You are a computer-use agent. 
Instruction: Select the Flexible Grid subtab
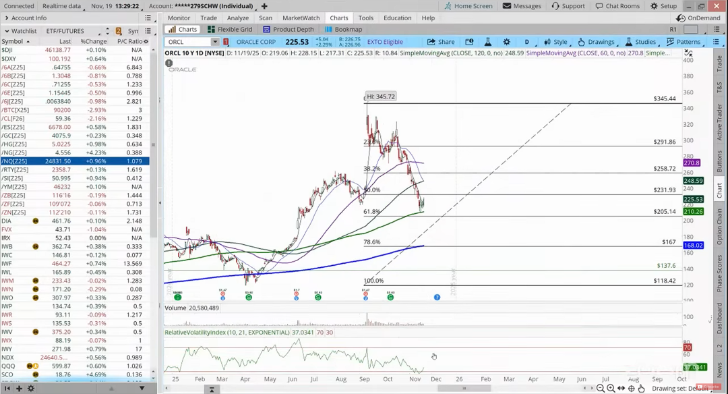[230, 29]
